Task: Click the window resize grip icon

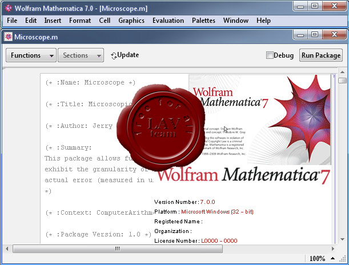Action: [343, 259]
